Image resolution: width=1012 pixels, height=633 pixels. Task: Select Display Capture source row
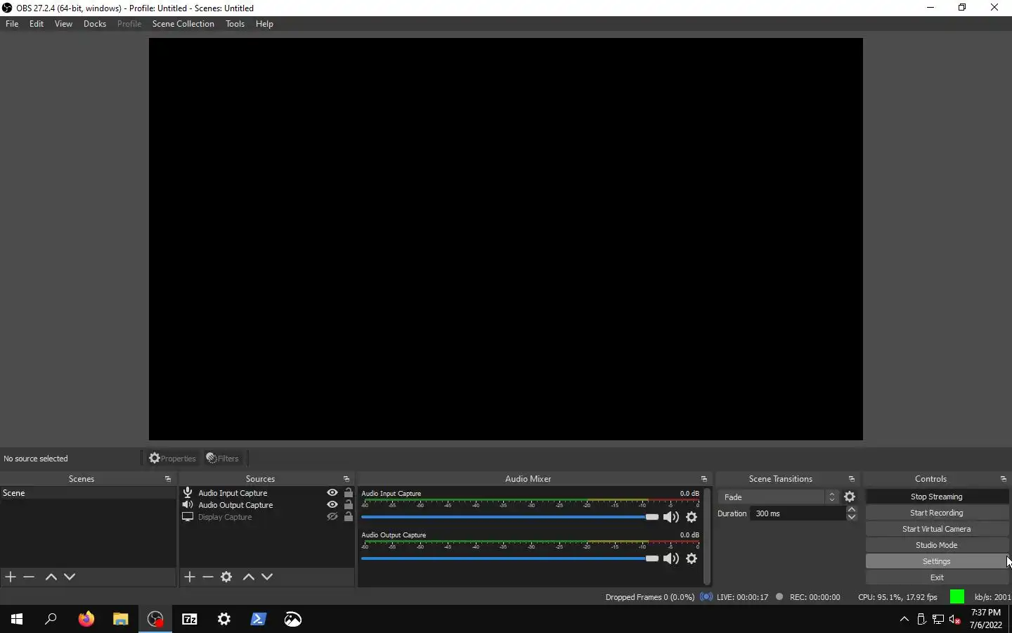pyautogui.click(x=267, y=517)
